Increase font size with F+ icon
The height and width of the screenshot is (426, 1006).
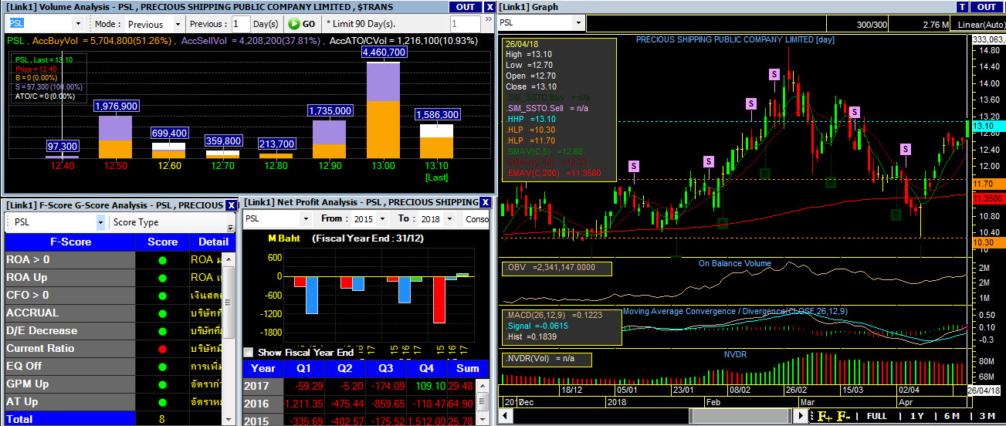[x=825, y=417]
